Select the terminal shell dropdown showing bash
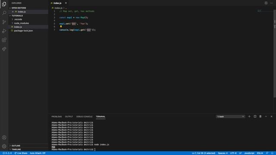Image resolution: width=276 pixels, height=155 pixels. (x=230, y=117)
